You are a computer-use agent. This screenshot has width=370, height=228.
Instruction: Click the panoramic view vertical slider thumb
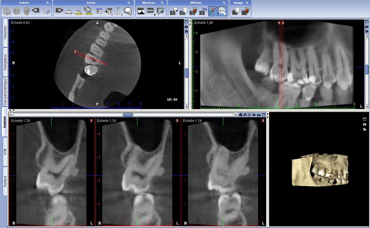pyautogui.click(x=367, y=70)
